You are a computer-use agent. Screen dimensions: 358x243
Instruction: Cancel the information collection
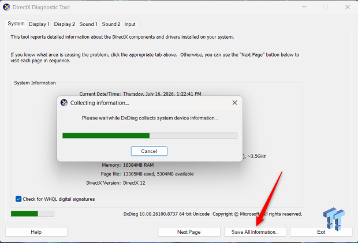[149, 151]
